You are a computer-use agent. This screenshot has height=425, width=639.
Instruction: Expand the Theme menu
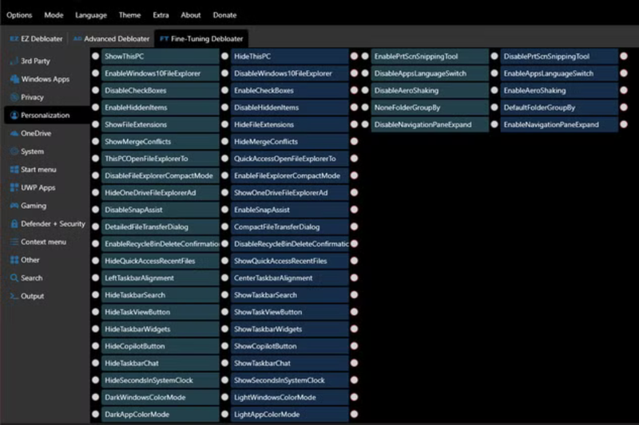[129, 14]
